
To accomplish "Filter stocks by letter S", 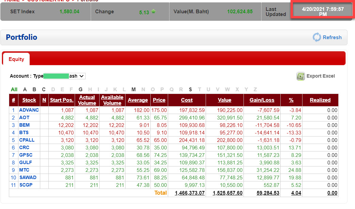I will click(190, 90).
